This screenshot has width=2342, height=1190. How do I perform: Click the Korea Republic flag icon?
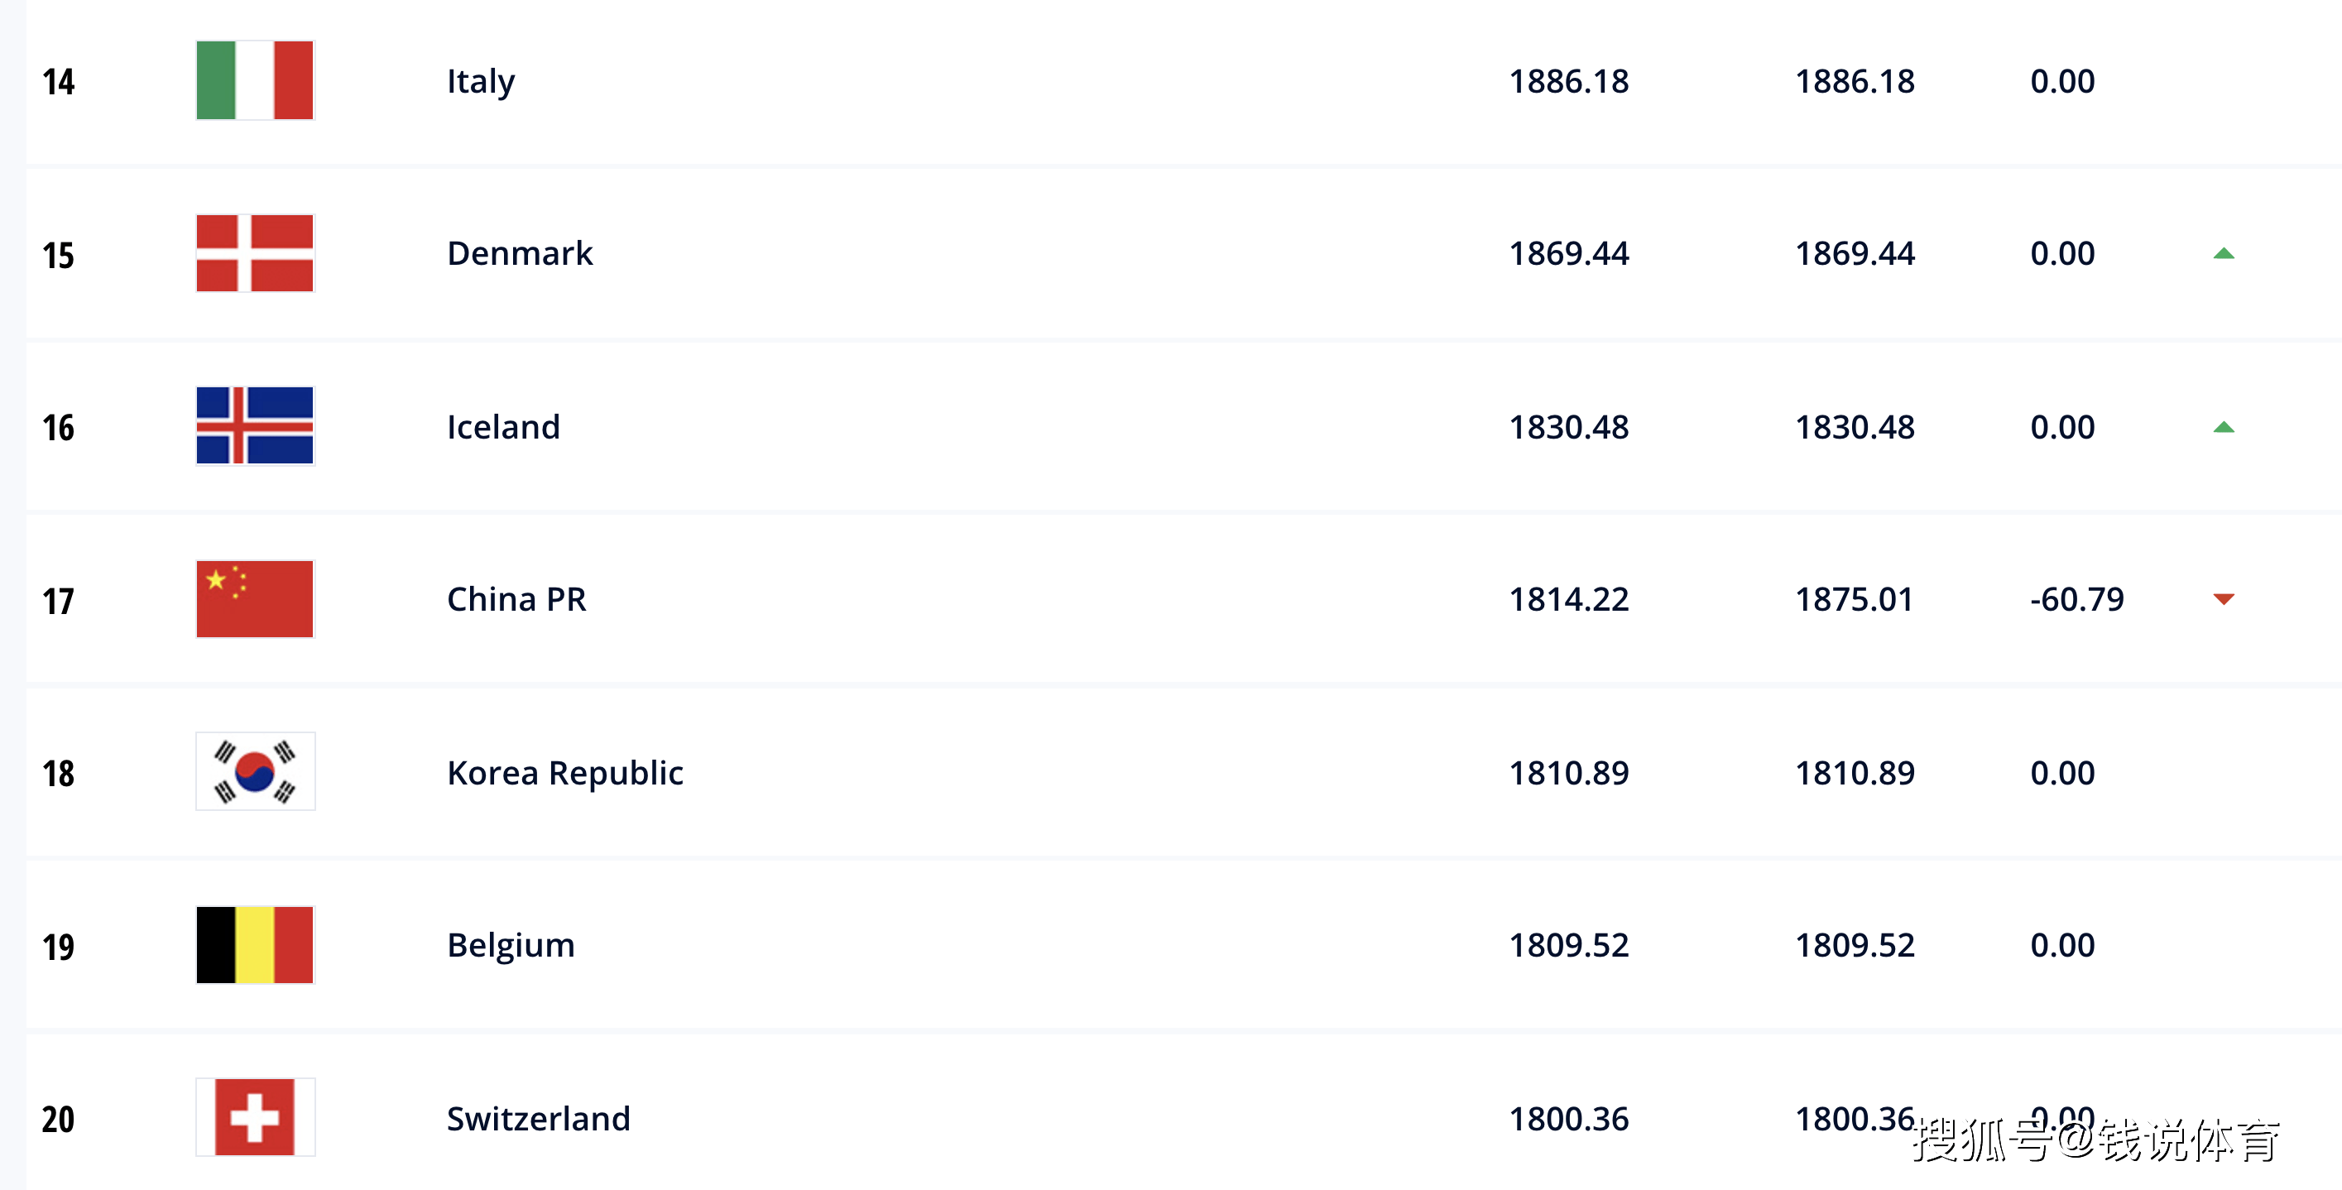tap(255, 771)
